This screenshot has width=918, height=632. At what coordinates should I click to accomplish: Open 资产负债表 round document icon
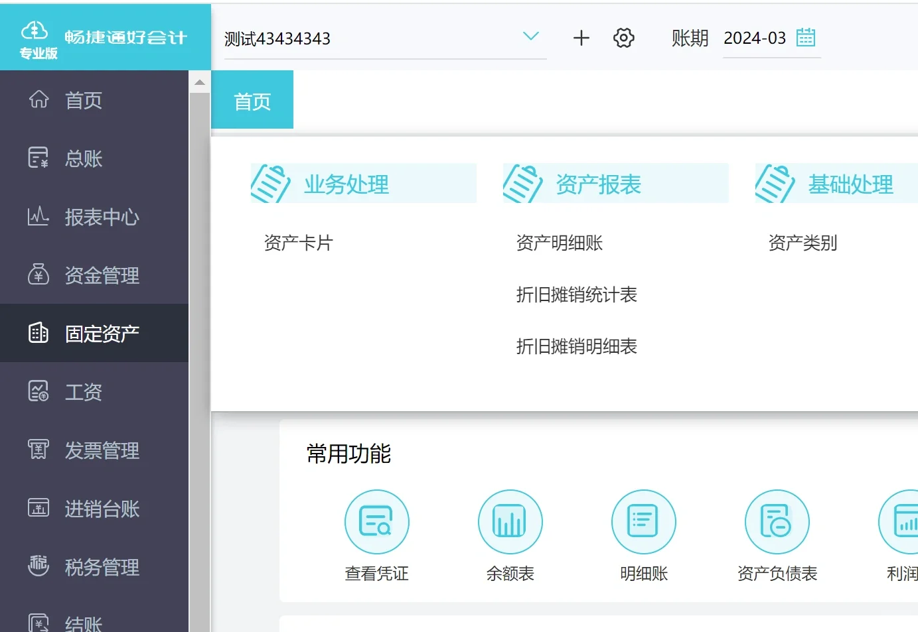coord(777,522)
